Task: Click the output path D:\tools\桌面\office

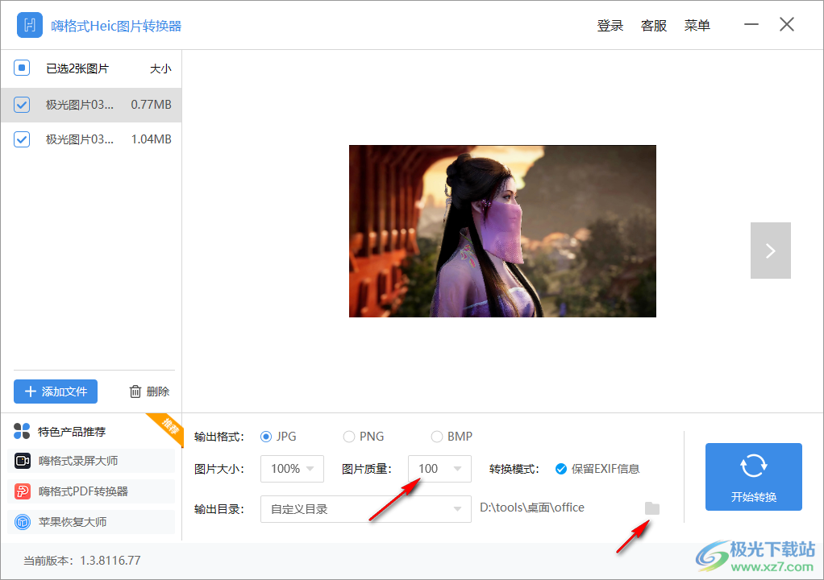Action: point(532,507)
